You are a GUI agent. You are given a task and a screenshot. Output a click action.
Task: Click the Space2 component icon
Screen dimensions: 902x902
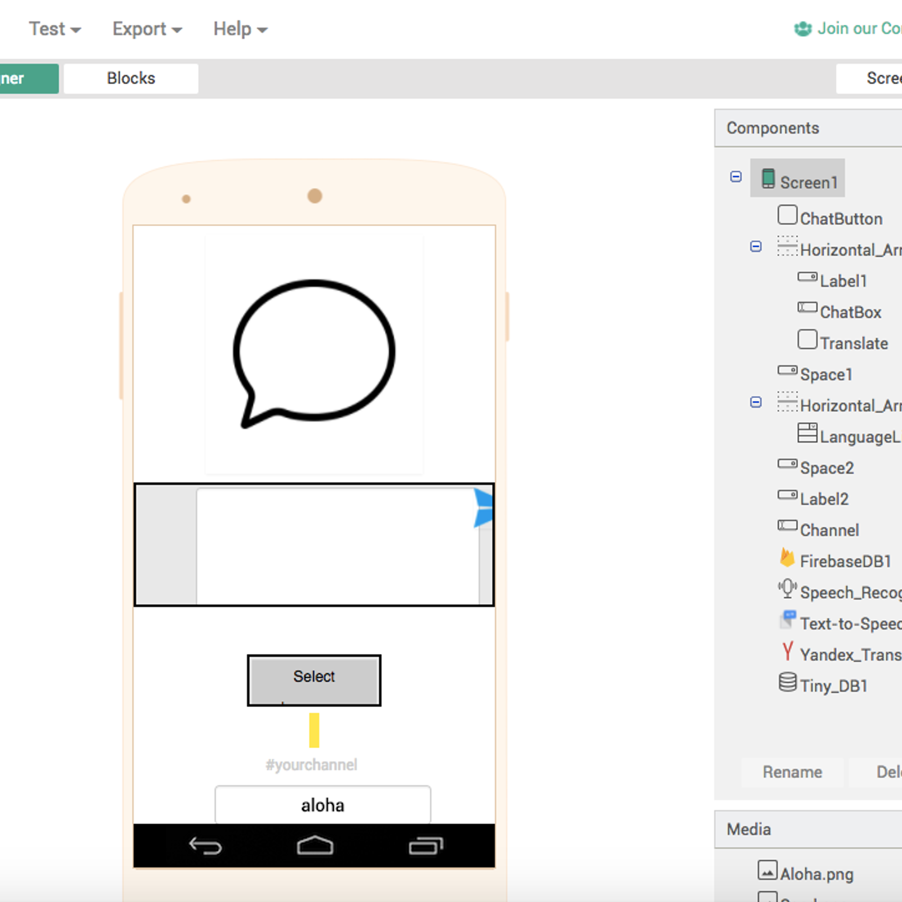point(788,464)
